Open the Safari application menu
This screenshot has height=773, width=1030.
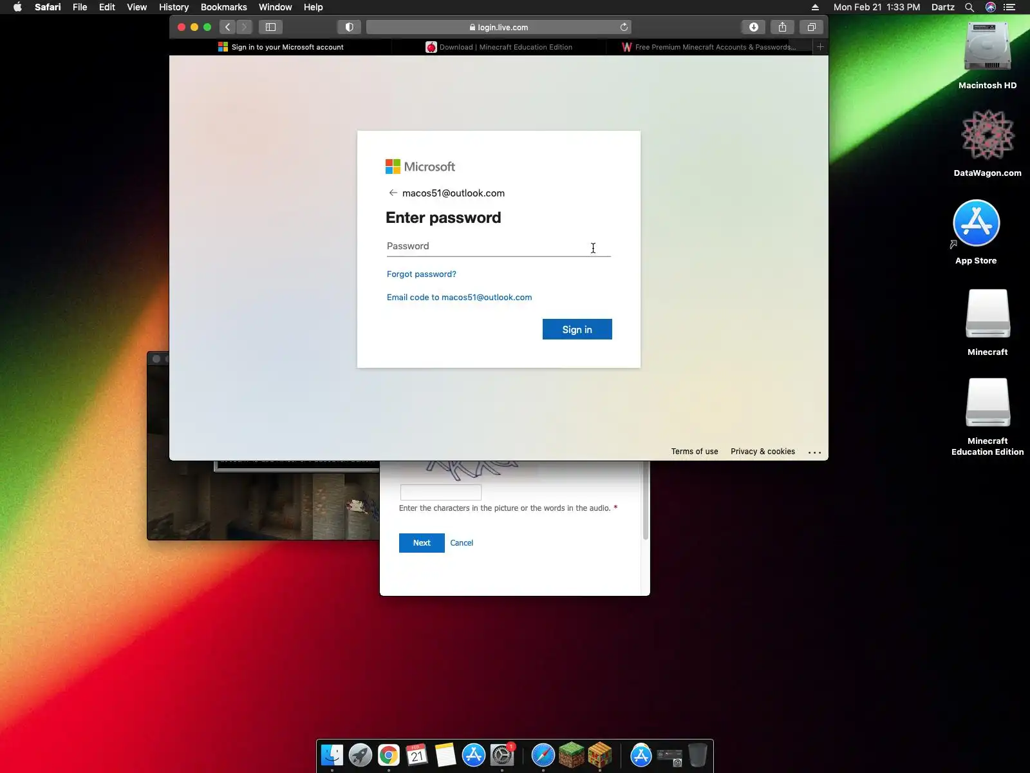48,7
